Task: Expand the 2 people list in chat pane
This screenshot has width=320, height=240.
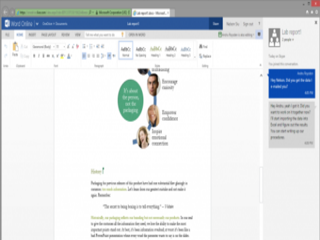Action: tap(288, 40)
